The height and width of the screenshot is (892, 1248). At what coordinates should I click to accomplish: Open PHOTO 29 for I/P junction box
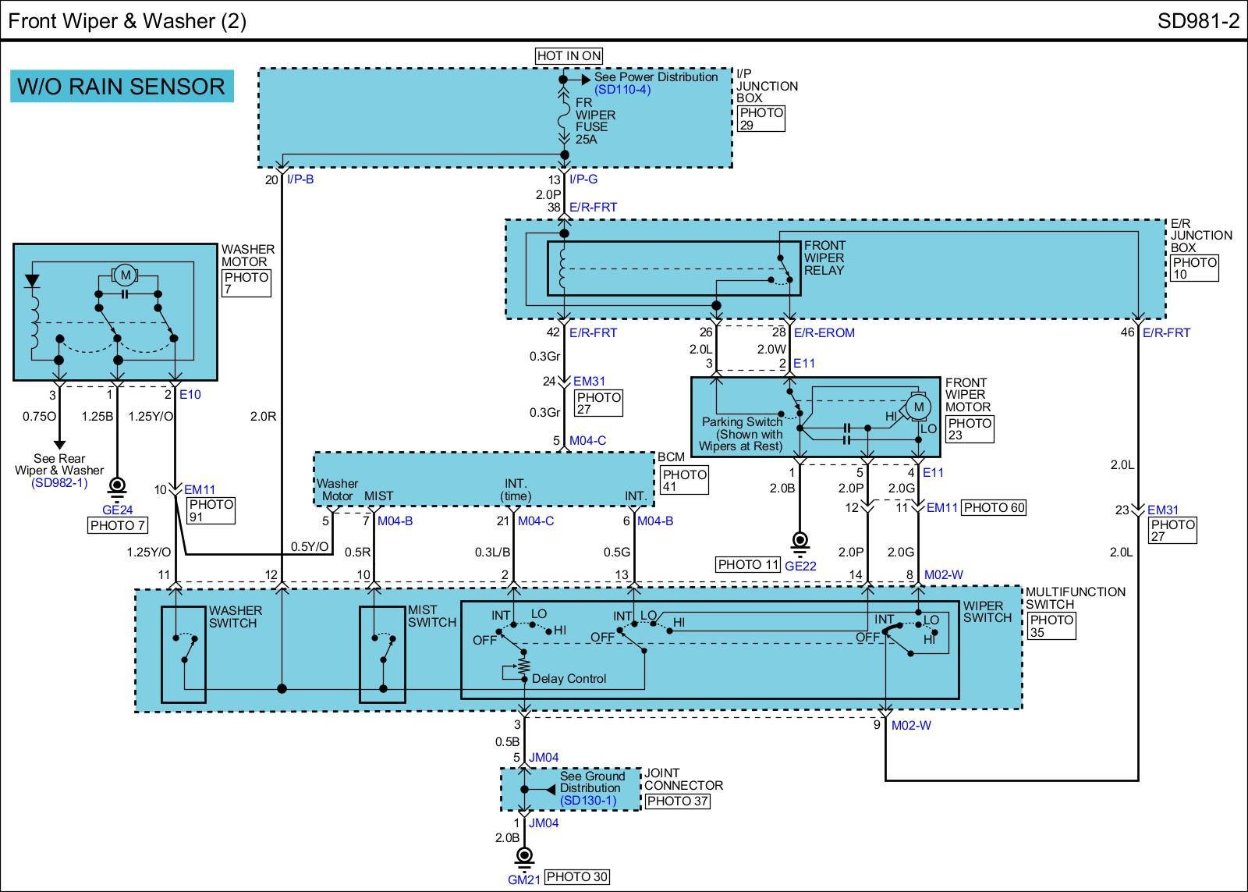[x=761, y=119]
